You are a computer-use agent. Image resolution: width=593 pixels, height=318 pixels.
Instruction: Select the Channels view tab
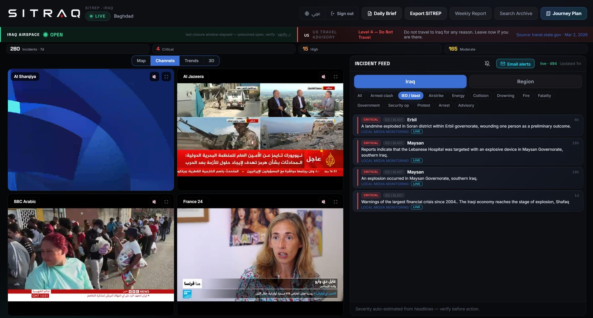(165, 61)
